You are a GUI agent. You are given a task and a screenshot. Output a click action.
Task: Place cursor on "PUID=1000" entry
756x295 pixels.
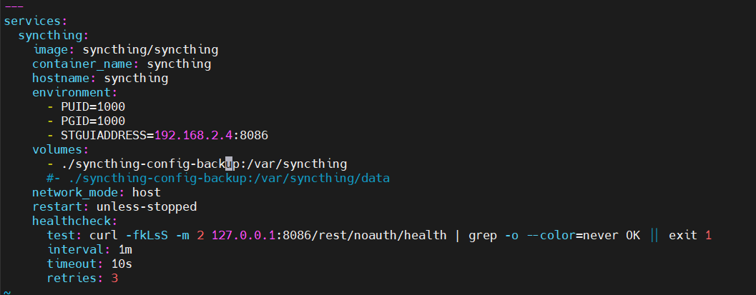point(93,107)
